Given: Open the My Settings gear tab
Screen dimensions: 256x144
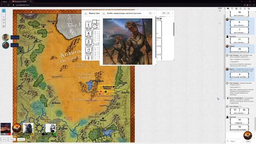Looking at the screenshot, I should 249,9.
